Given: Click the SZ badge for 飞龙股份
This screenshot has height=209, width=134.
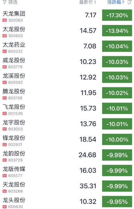Looking at the screenshot, I should [x=5, y=114].
